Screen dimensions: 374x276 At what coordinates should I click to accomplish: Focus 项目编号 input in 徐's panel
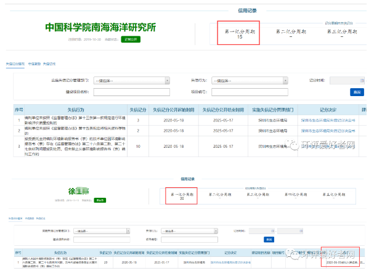pyautogui.click(x=189, y=240)
